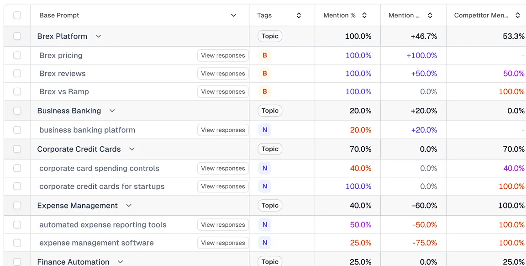This screenshot has height=266, width=526.
Task: View responses for Brex reviews
Action: 223,73
